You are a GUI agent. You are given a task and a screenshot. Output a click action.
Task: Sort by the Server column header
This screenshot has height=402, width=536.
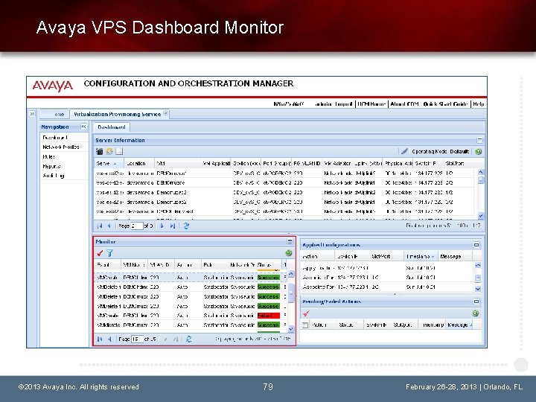109,163
